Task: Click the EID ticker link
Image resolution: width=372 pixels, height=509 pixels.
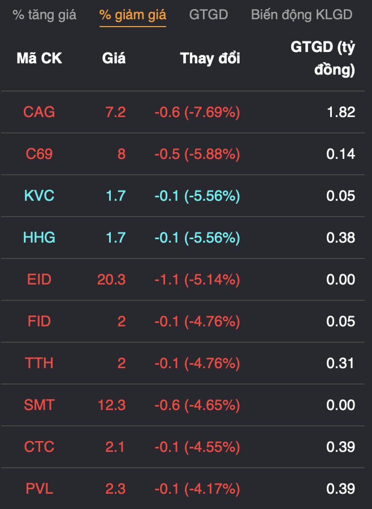Action: pyautogui.click(x=39, y=280)
